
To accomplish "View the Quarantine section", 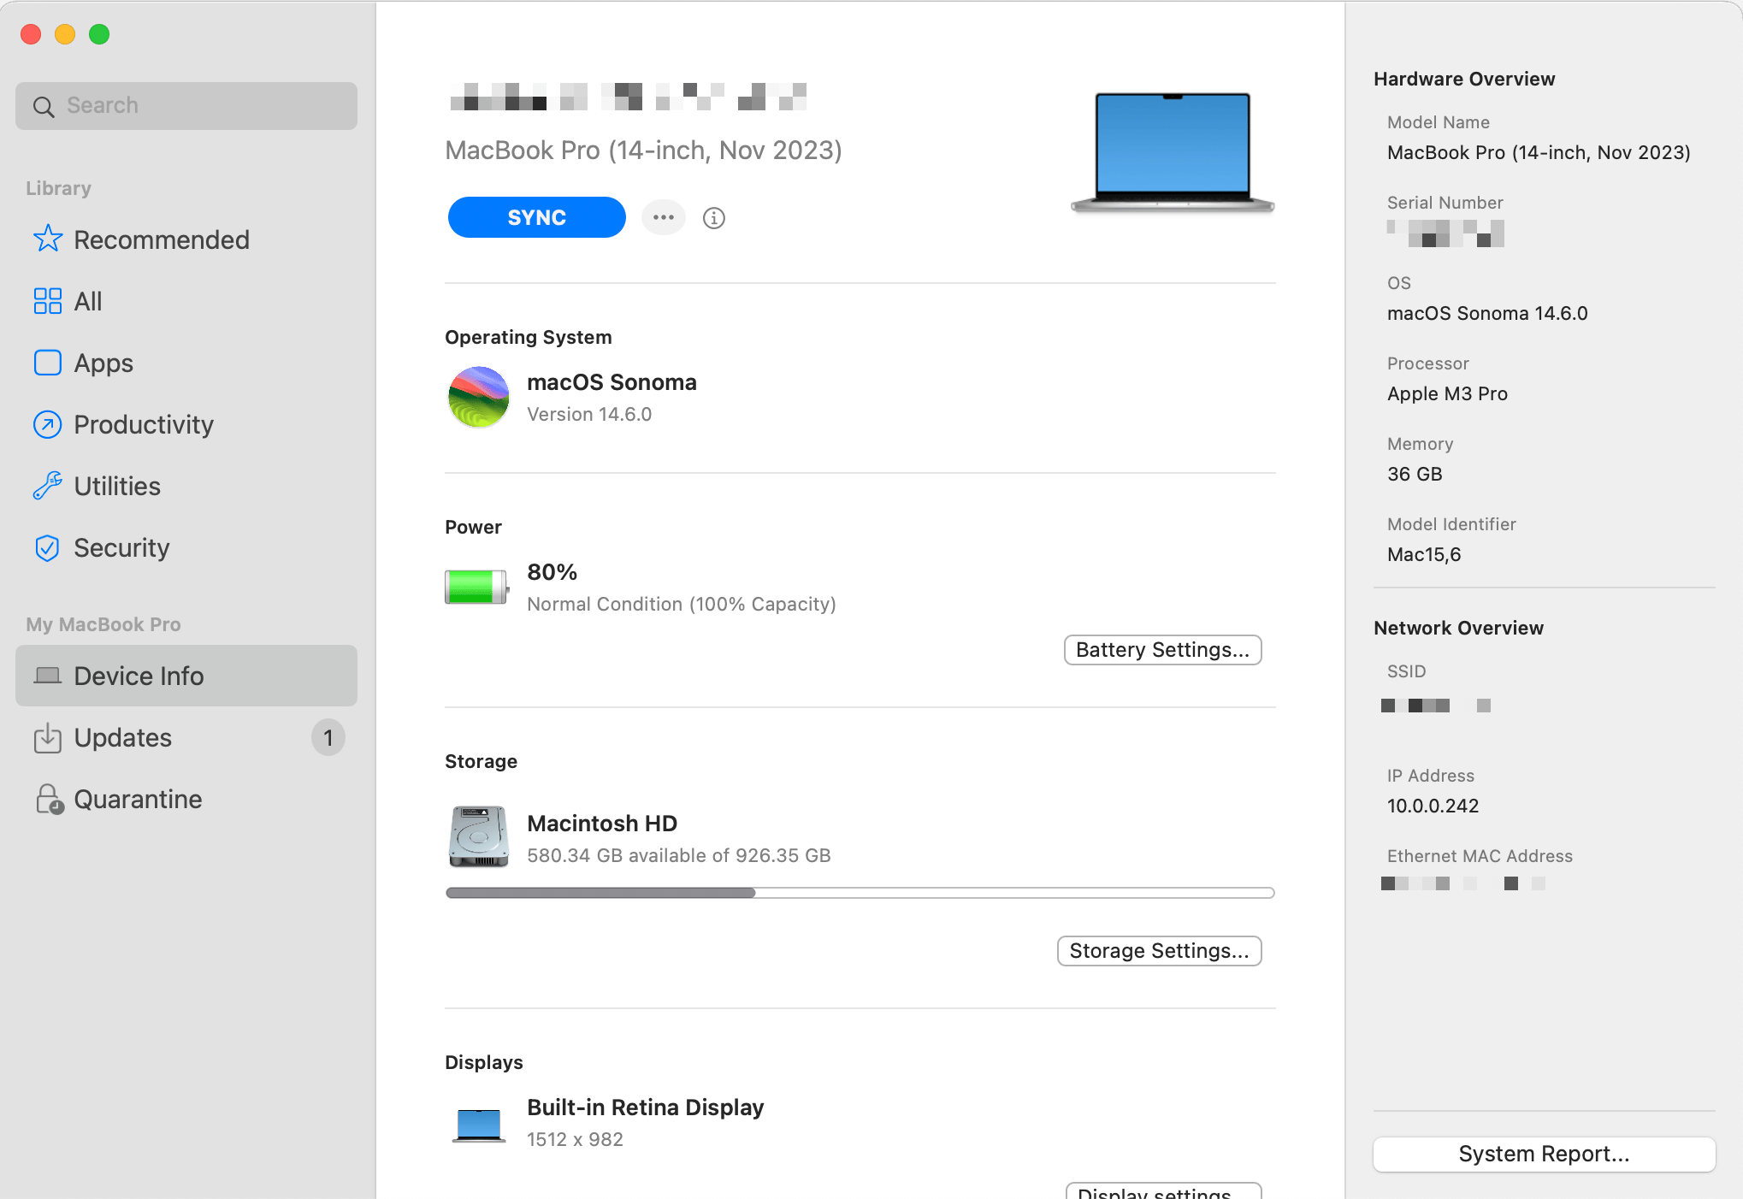I will (186, 799).
